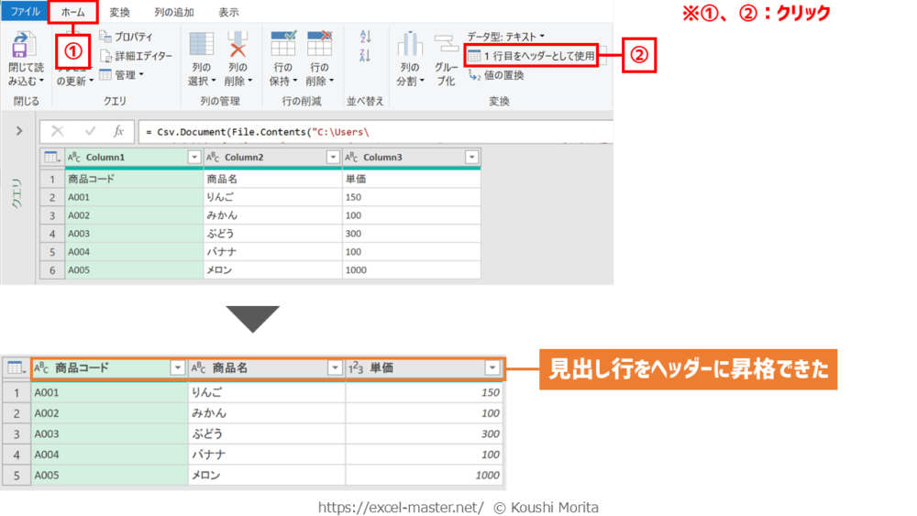Screen dimensions: 917x516
Task: Open the Column2 filter dropdown arrow
Action: (x=333, y=158)
